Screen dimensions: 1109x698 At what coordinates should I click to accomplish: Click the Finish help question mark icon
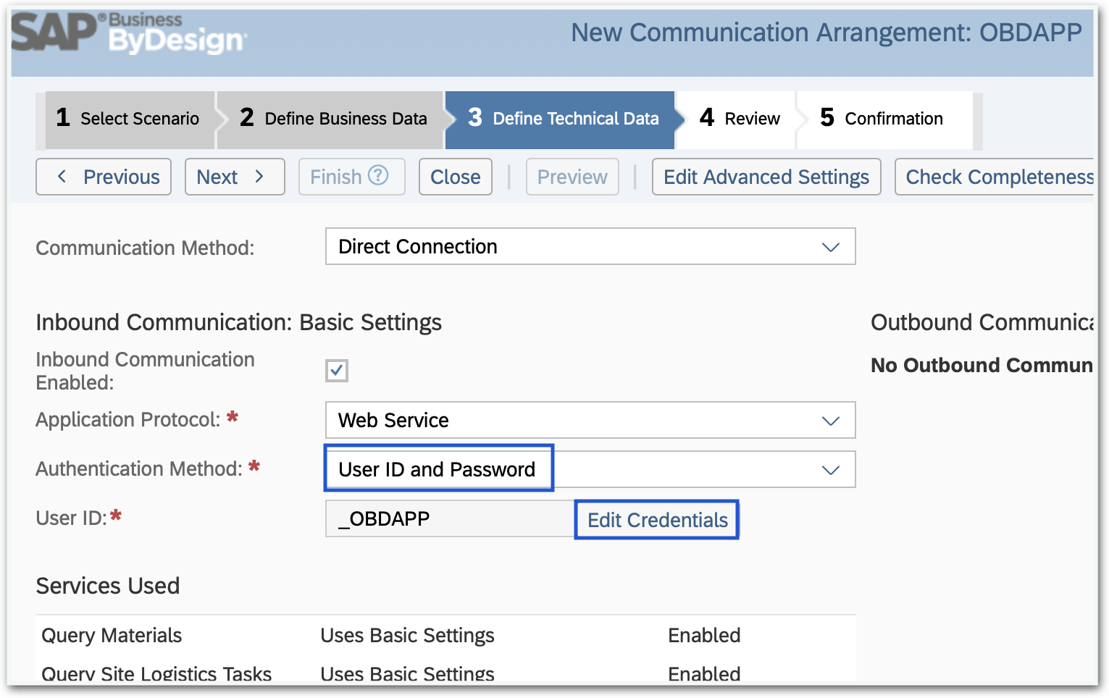coord(379,176)
